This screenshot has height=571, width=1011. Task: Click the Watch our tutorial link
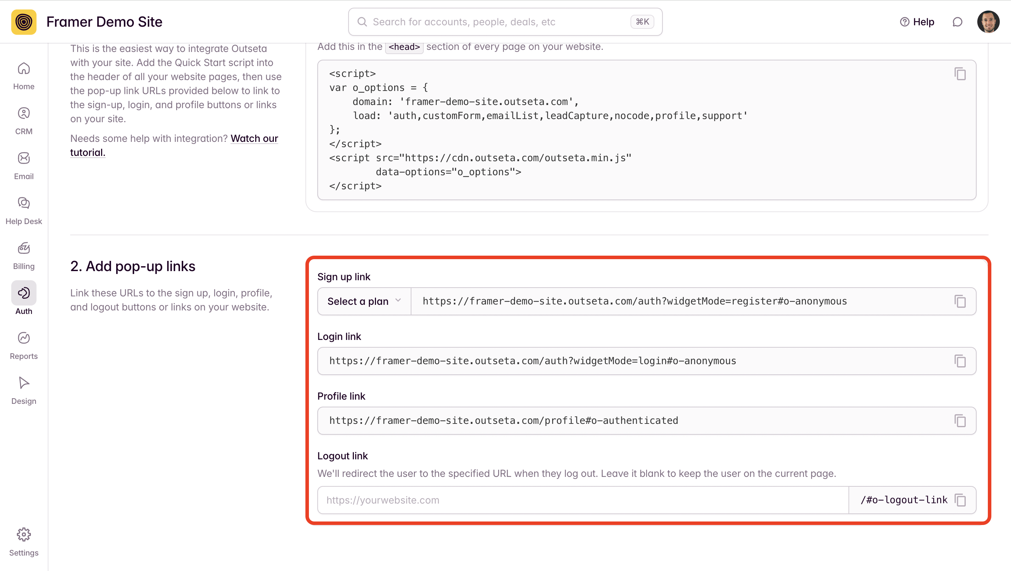pyautogui.click(x=254, y=139)
